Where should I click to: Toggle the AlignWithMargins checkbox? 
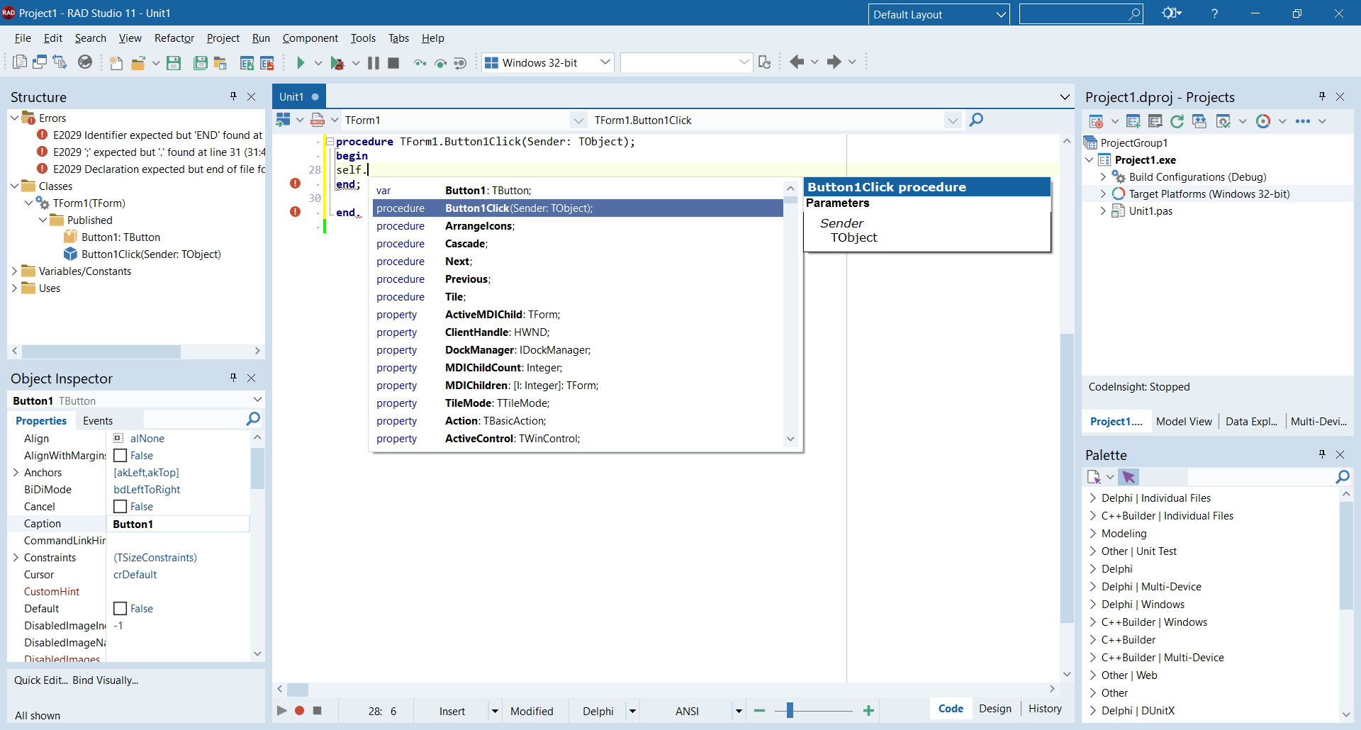pos(121,456)
